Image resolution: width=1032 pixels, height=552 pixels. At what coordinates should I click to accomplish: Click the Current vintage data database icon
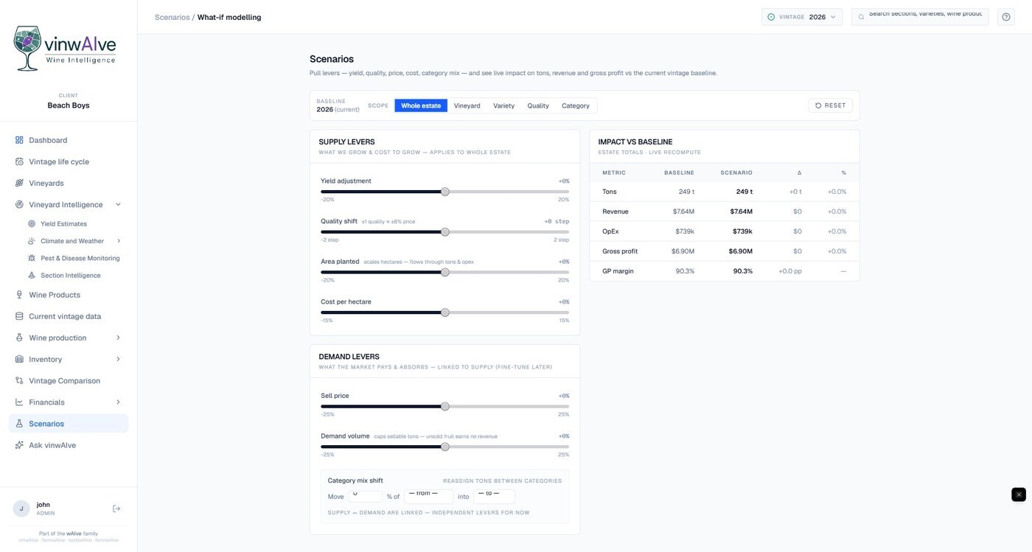[x=19, y=316]
